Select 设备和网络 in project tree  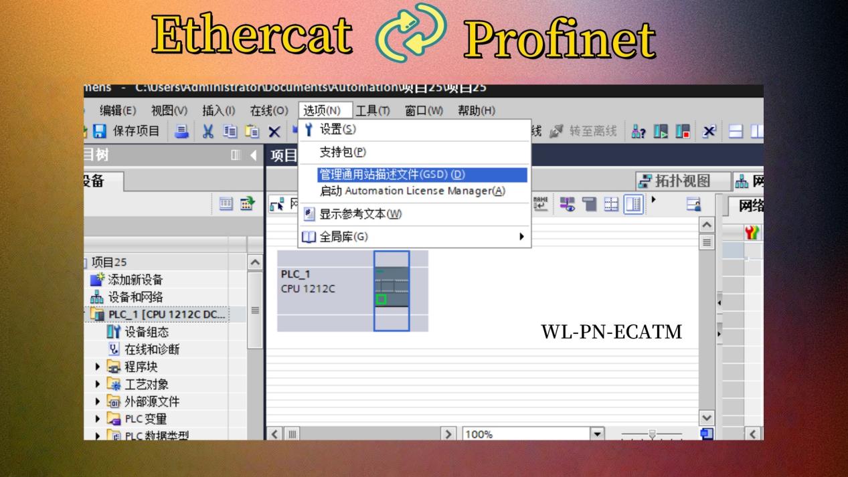point(136,297)
